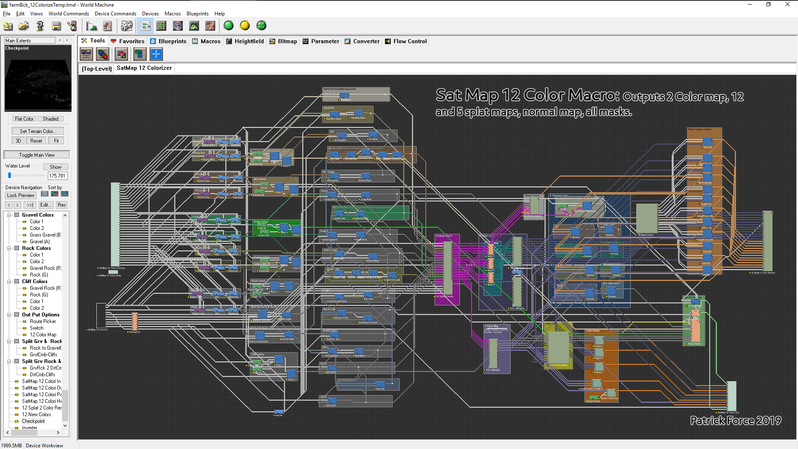Go to the [Top-Level] breadcrumb
Image resolution: width=798 pixels, height=449 pixels.
point(97,69)
